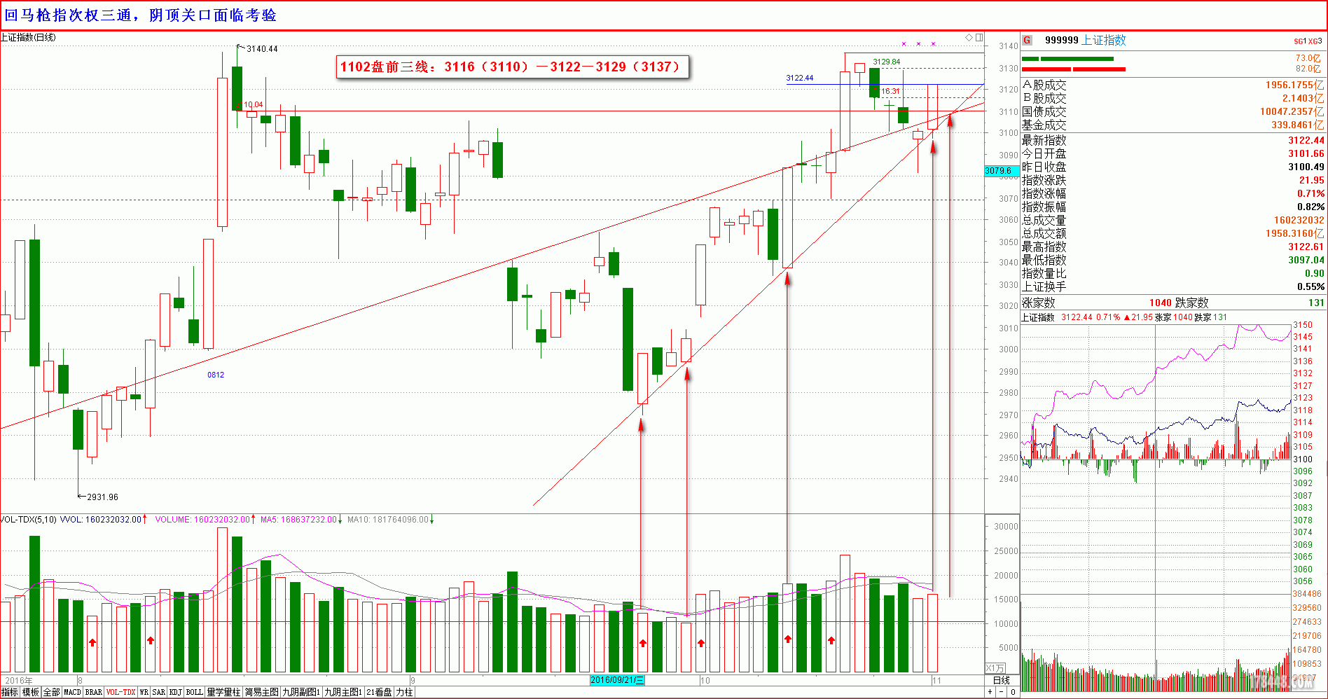Open the 模板 template tab
Image resolution: width=1328 pixels, height=699 pixels.
click(31, 692)
